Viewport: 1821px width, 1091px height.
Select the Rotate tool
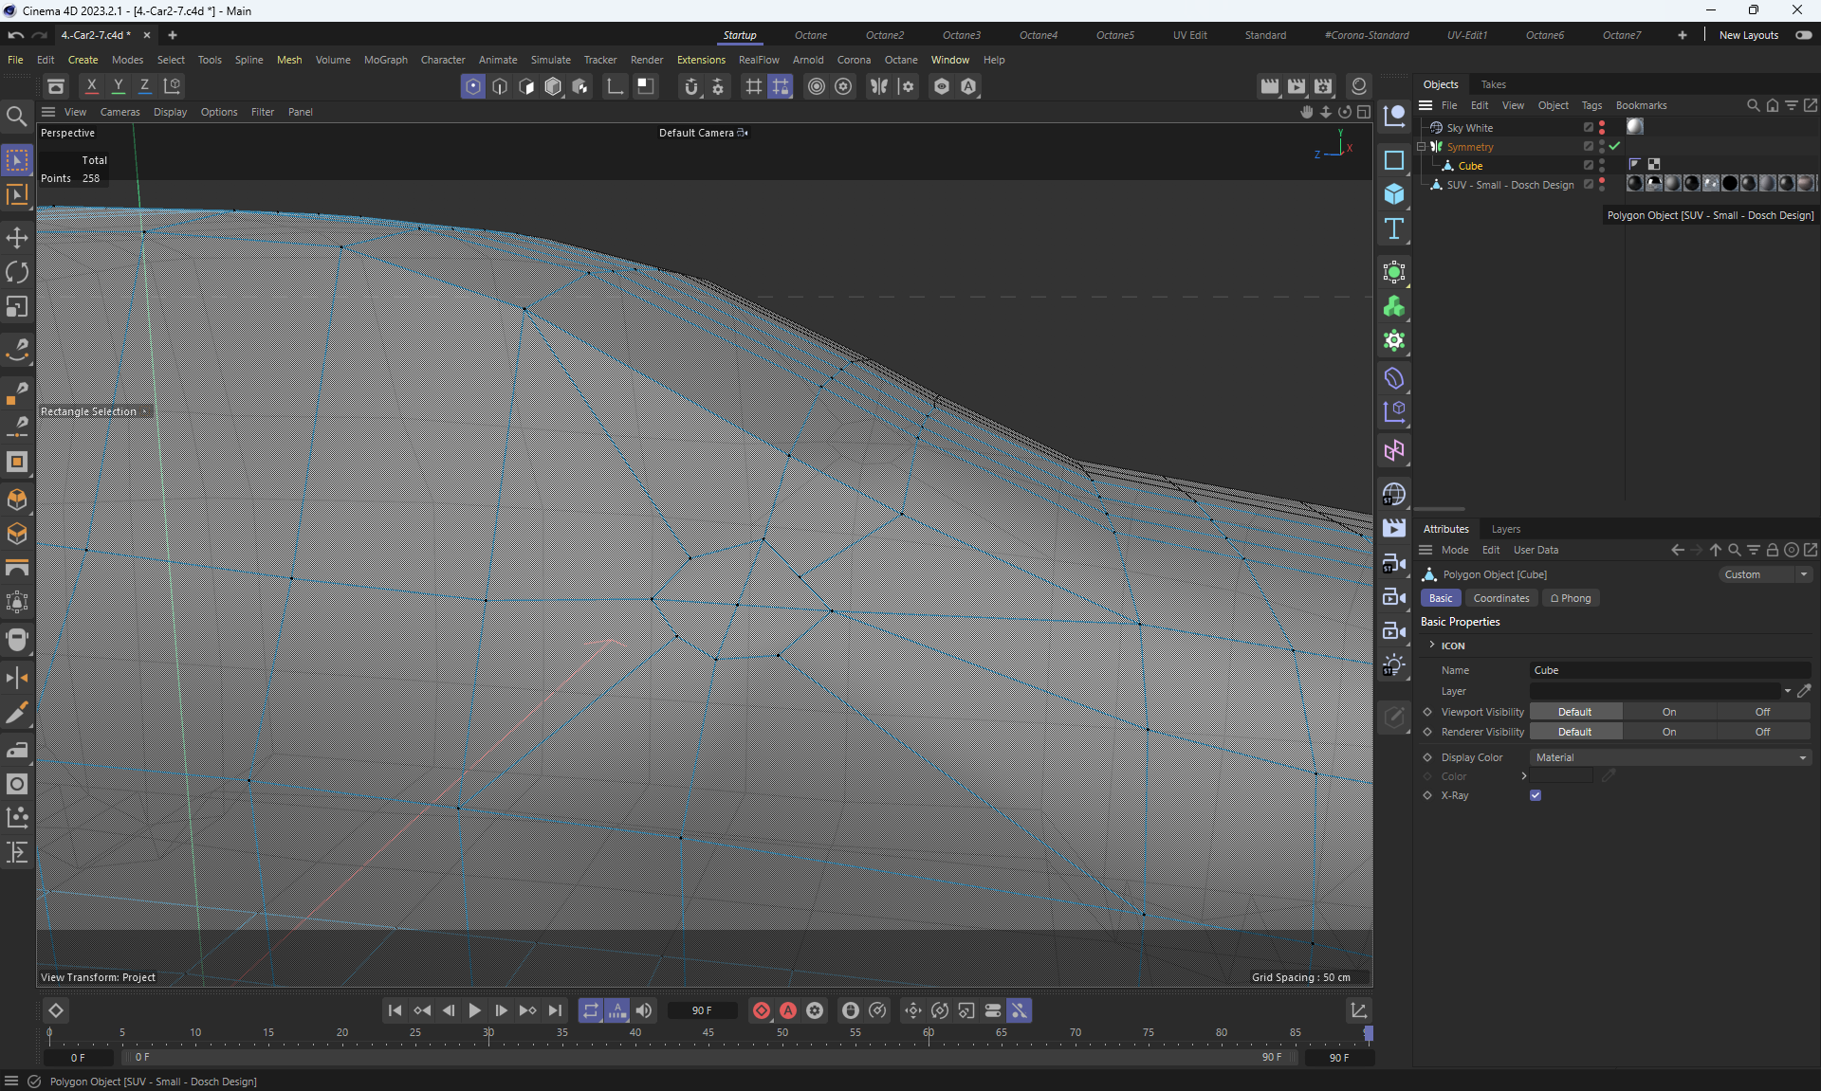pos(17,272)
